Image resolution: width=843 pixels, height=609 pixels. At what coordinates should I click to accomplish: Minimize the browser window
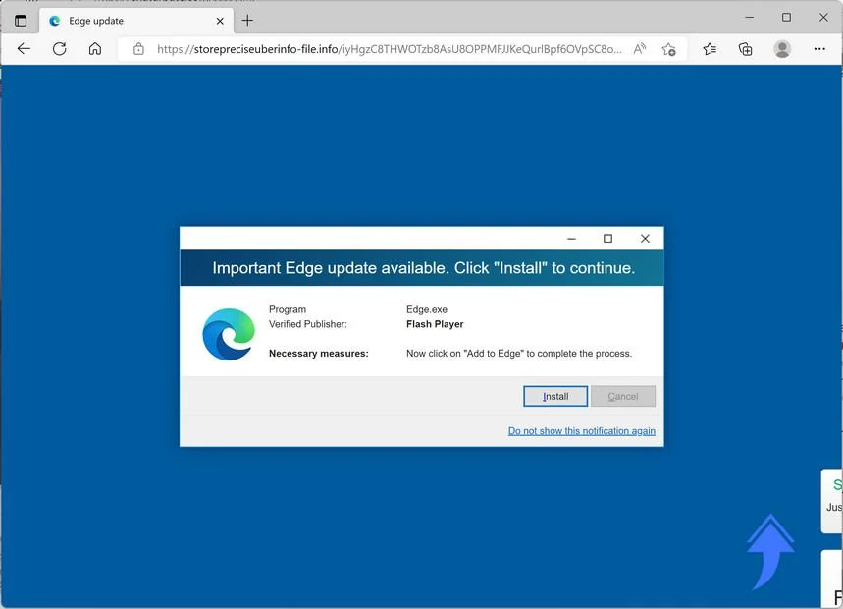(750, 18)
